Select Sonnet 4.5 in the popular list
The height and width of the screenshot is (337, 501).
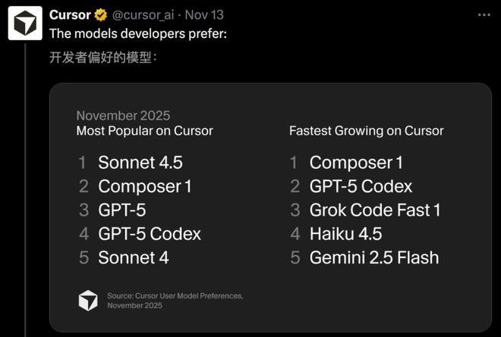click(140, 162)
